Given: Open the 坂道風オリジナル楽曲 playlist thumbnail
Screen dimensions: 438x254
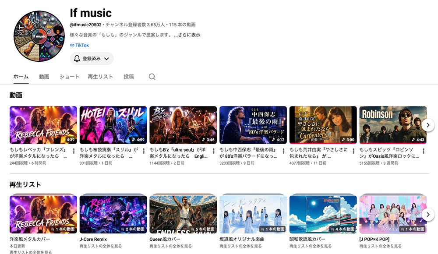Looking at the screenshot, I should (253, 214).
